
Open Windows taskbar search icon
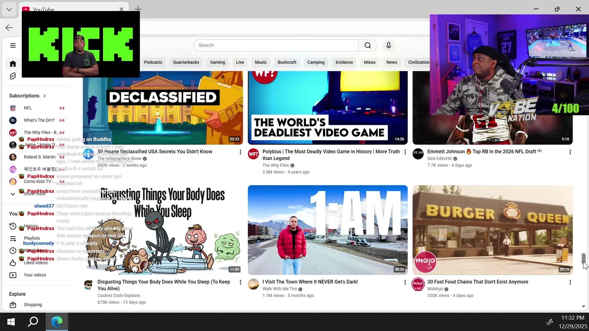(33, 322)
